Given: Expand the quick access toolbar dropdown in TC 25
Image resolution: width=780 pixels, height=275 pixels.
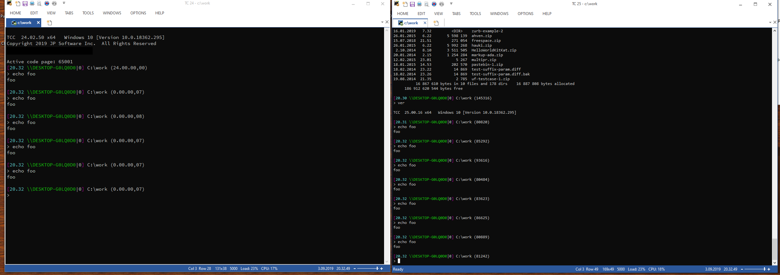Looking at the screenshot, I should pos(451,4).
